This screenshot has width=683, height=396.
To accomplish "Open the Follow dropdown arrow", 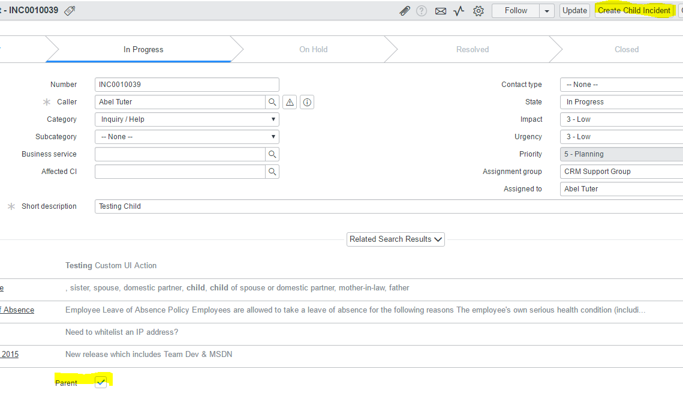I will (x=547, y=11).
